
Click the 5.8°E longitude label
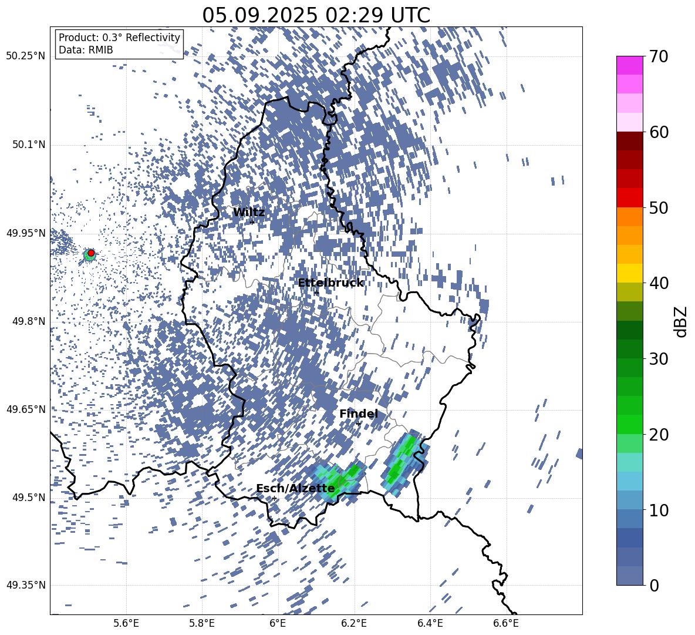coord(202,623)
